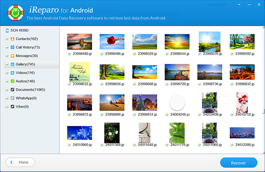The width and height of the screenshot is (265, 172).
Task: Click the green Audios music note icon
Action: (12, 81)
